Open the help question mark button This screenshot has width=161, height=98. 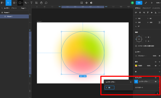[157, 94]
